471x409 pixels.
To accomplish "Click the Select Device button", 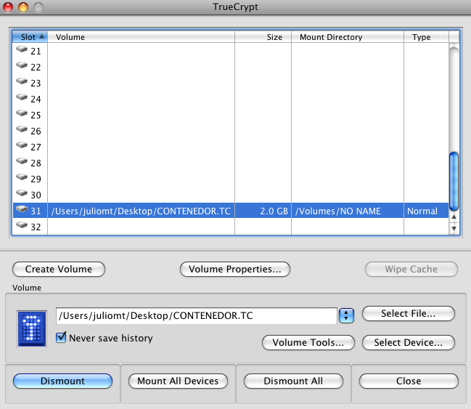I will pyautogui.click(x=408, y=343).
